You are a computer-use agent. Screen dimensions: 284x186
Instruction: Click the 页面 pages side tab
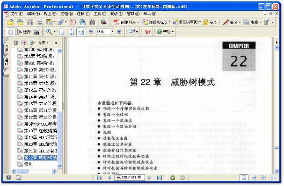pyautogui.click(x=6, y=62)
